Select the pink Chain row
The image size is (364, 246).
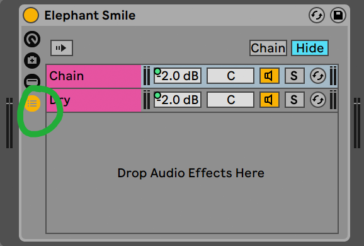click(x=94, y=76)
